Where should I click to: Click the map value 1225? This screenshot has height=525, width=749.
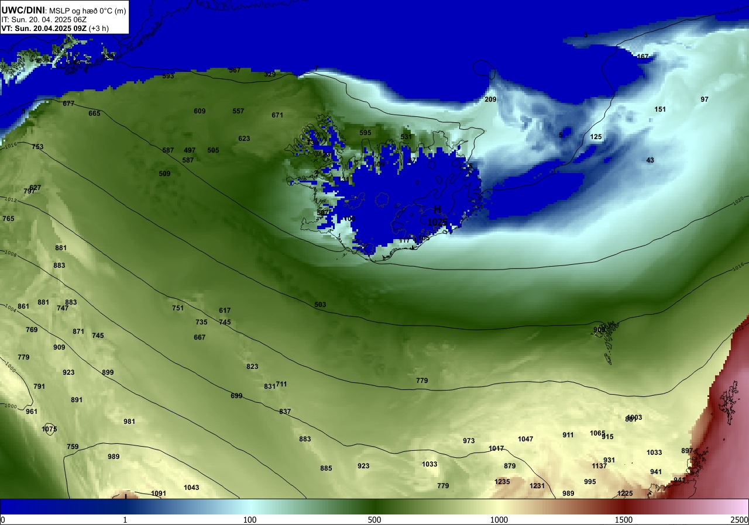(x=625, y=493)
